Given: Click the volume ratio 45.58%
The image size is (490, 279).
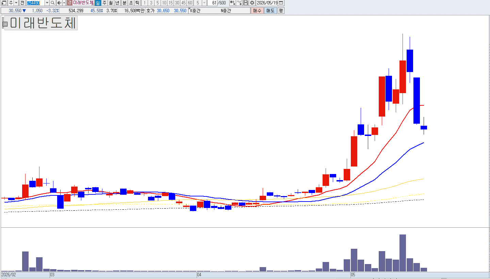Looking at the screenshot, I should click(x=97, y=11).
